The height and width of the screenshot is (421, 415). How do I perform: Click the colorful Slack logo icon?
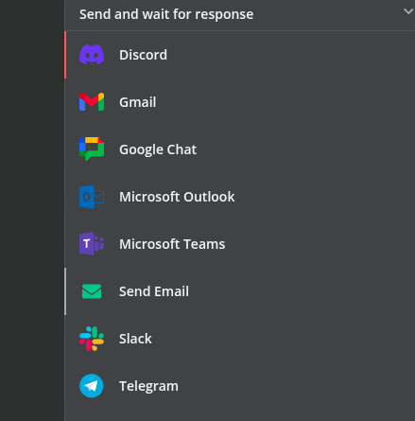point(92,339)
